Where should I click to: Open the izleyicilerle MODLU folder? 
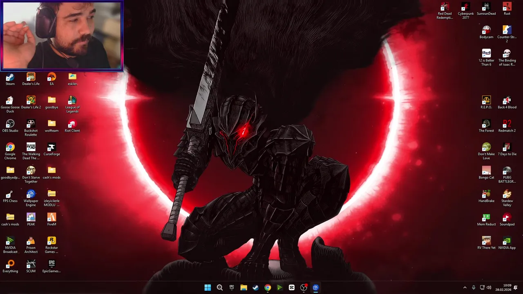(x=51, y=198)
